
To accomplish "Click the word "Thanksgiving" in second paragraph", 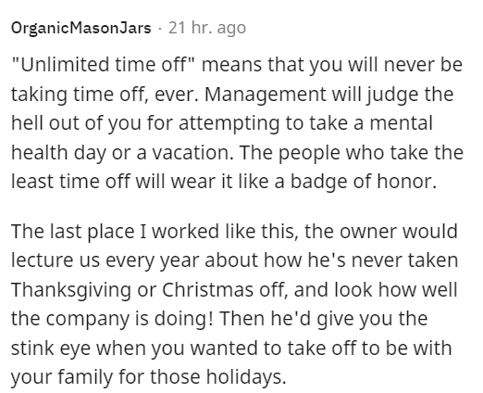I will tap(71, 290).
